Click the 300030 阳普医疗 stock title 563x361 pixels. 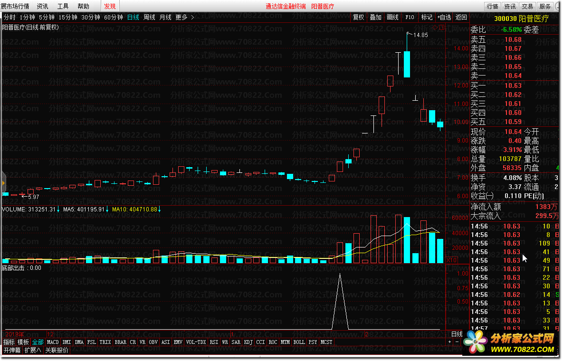click(x=521, y=19)
